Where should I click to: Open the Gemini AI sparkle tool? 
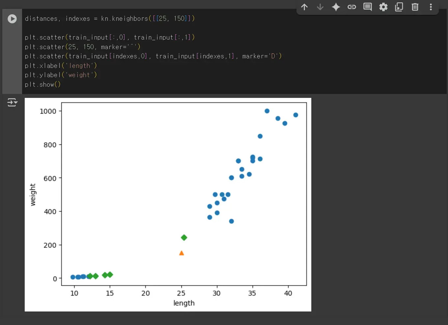point(336,7)
